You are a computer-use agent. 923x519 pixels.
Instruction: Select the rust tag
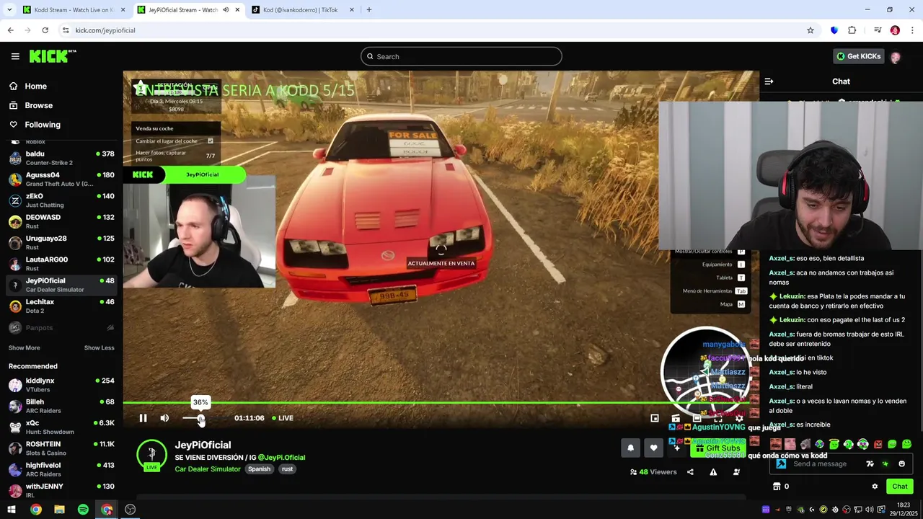pyautogui.click(x=287, y=469)
